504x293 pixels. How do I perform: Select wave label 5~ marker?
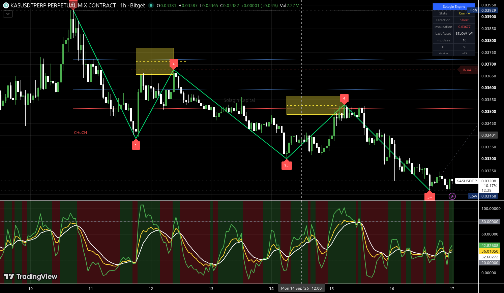pos(429,196)
